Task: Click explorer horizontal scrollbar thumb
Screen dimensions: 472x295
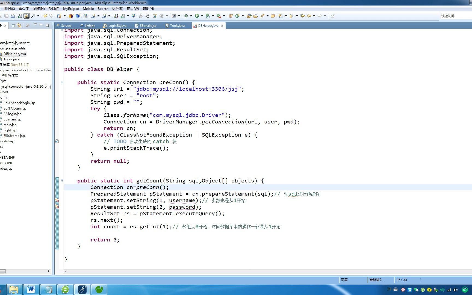Action: 3,271
